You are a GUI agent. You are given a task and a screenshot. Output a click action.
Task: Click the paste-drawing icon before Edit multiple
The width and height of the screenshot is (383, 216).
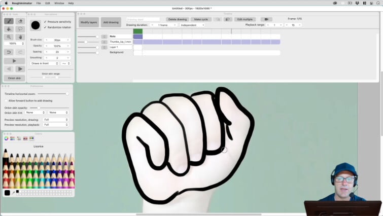pyautogui.click(x=228, y=19)
